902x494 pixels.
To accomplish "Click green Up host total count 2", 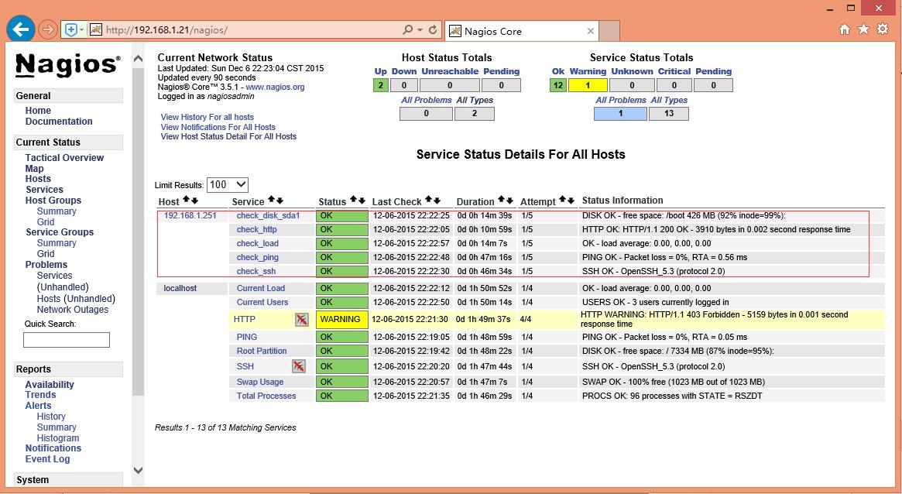I will coord(380,85).
